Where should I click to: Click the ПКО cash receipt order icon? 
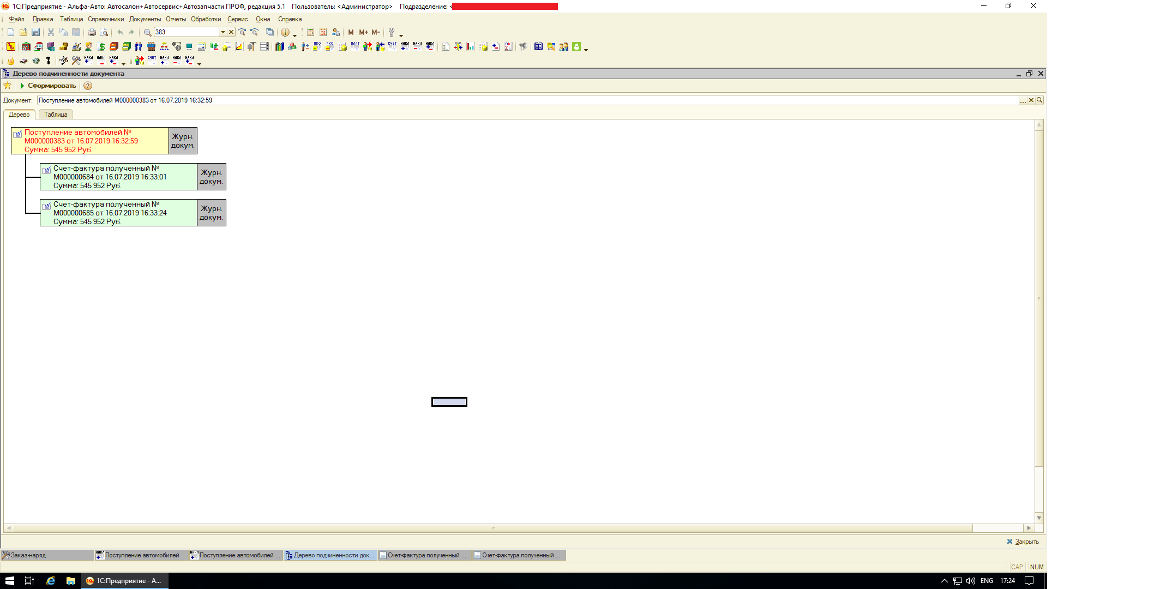[317, 46]
